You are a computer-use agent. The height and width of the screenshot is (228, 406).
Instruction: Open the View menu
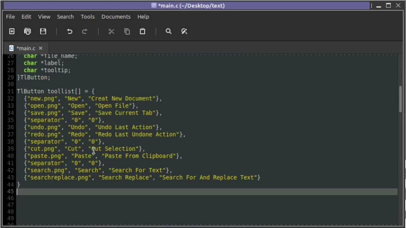point(44,16)
